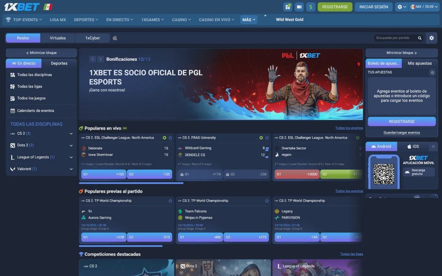Play live stream for Detonate match
This screenshot has width=442, height=276.
(x=164, y=138)
